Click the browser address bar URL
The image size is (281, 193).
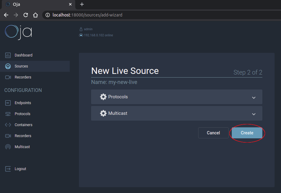pyautogui.click(x=87, y=15)
